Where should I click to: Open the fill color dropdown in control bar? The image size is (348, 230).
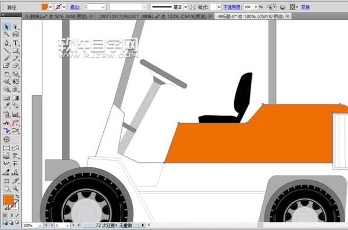[x=50, y=7]
